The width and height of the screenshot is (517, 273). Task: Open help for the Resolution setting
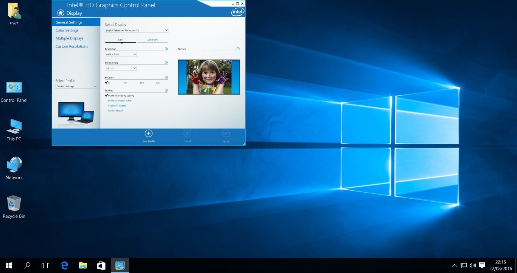[x=166, y=49]
